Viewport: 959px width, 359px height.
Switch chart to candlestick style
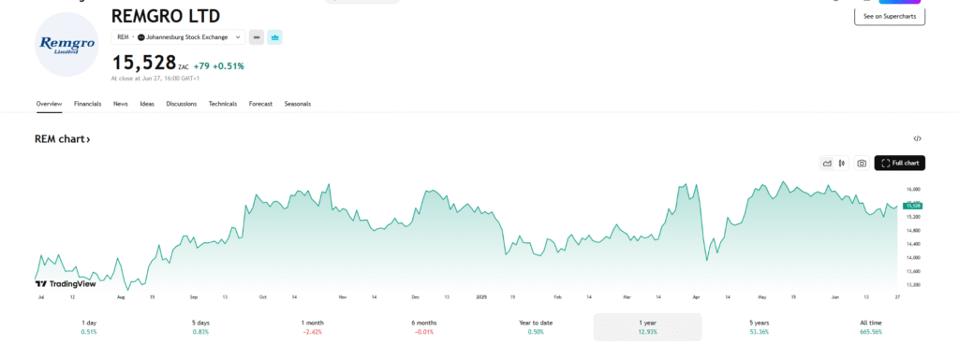[842, 163]
